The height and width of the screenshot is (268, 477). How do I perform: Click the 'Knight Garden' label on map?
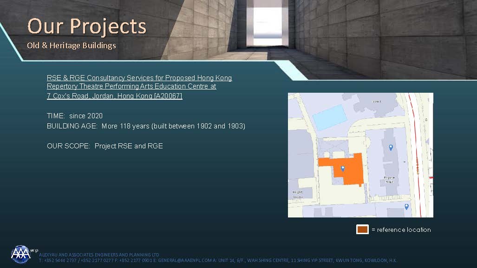point(297,194)
